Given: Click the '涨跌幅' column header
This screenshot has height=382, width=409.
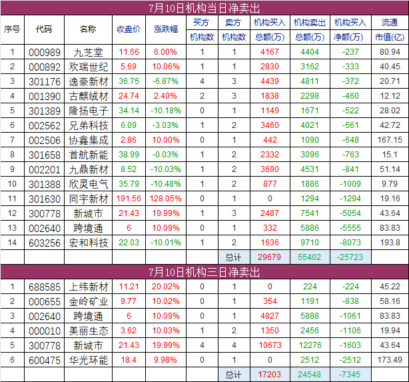Looking at the screenshot, I should 166,29.
